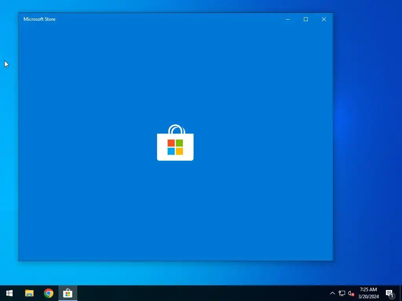Minimize the Microsoft Store window
The height and width of the screenshot is (301, 402).
pyautogui.click(x=288, y=19)
